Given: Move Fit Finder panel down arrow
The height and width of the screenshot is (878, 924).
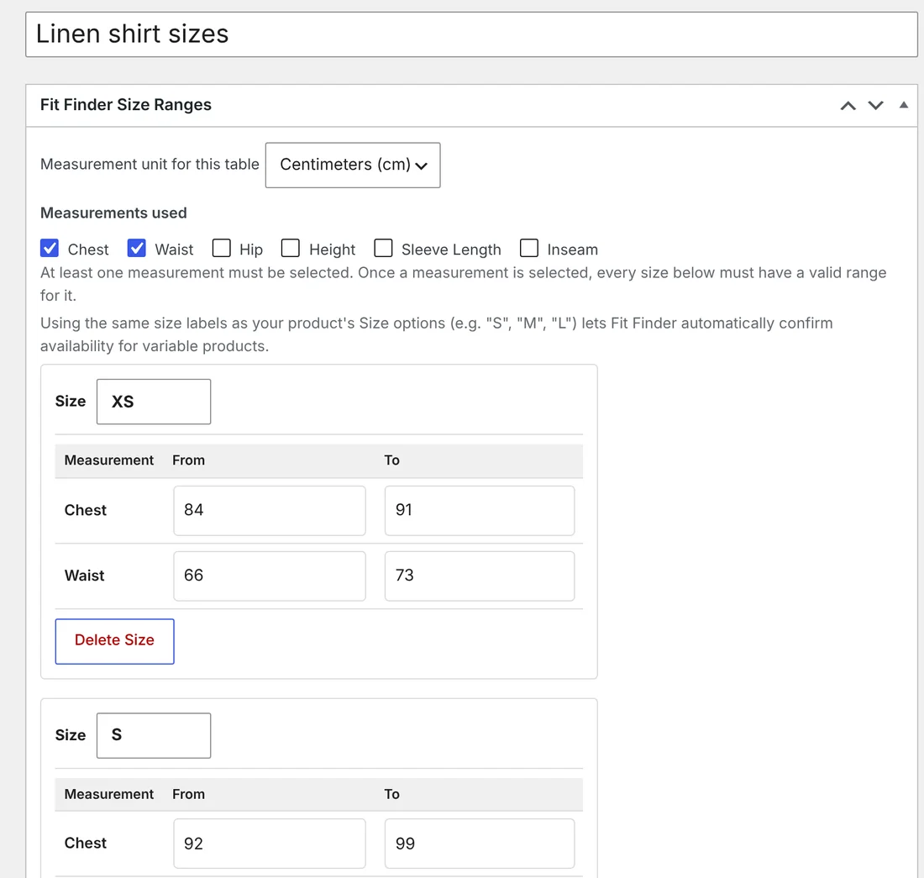Looking at the screenshot, I should click(875, 106).
